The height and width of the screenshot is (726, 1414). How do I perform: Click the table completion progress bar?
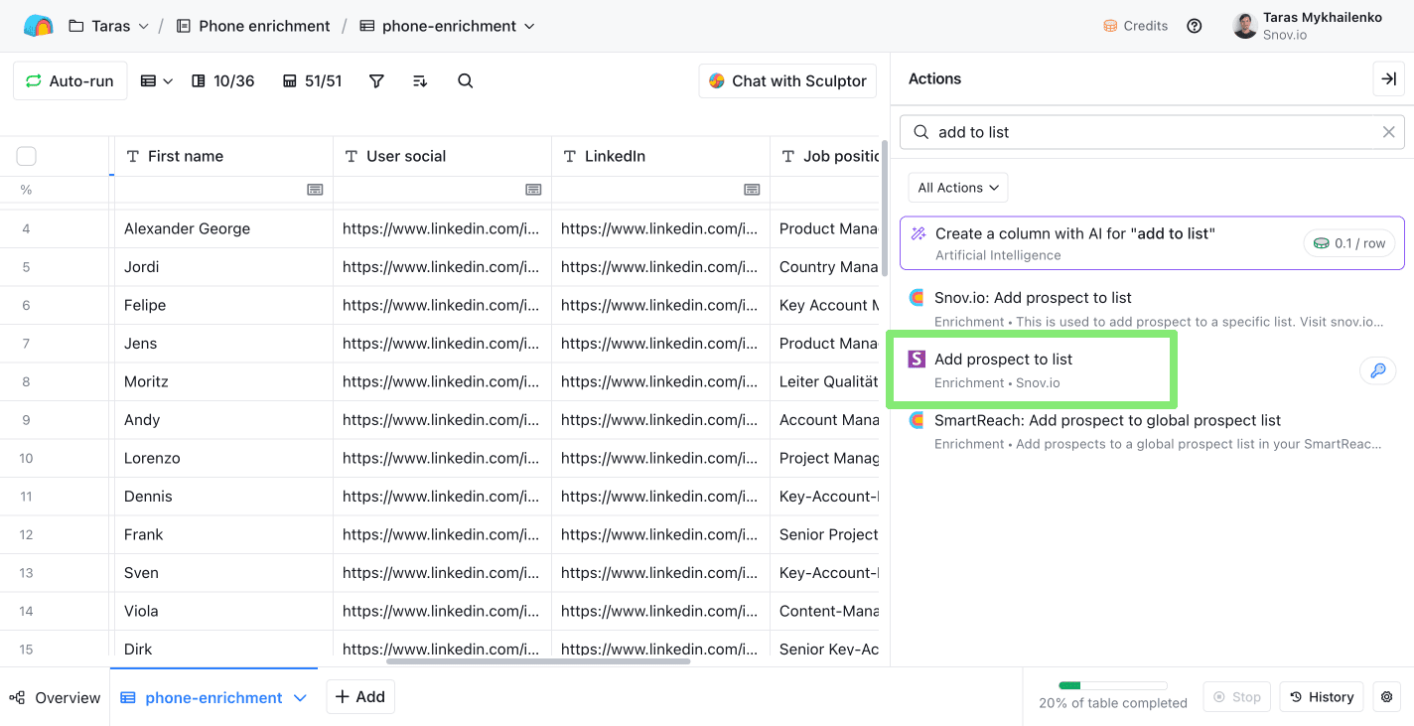point(1112,685)
